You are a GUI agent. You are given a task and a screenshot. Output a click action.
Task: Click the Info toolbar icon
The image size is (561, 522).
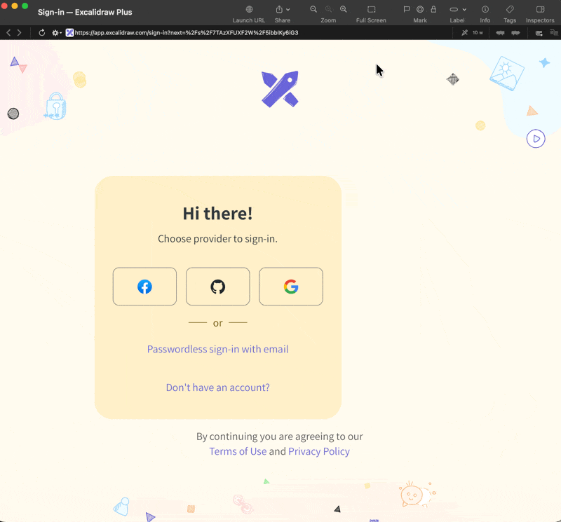point(485,9)
